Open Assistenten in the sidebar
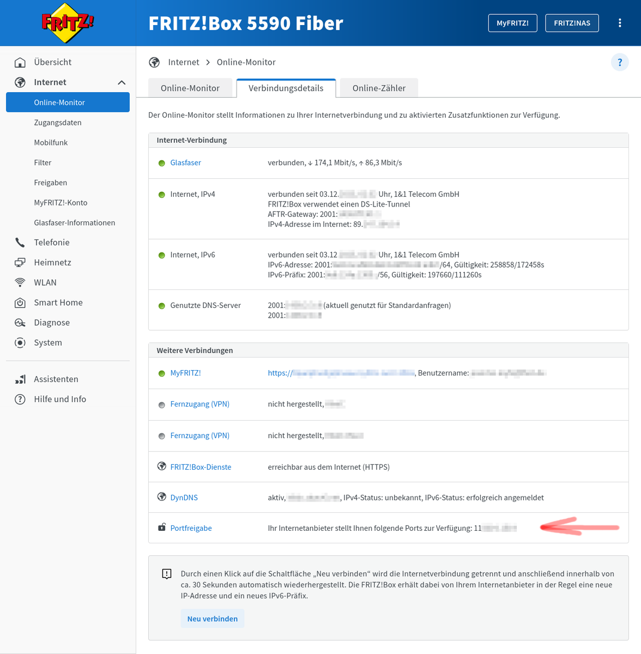Viewport: 641px width, 654px height. [56, 379]
